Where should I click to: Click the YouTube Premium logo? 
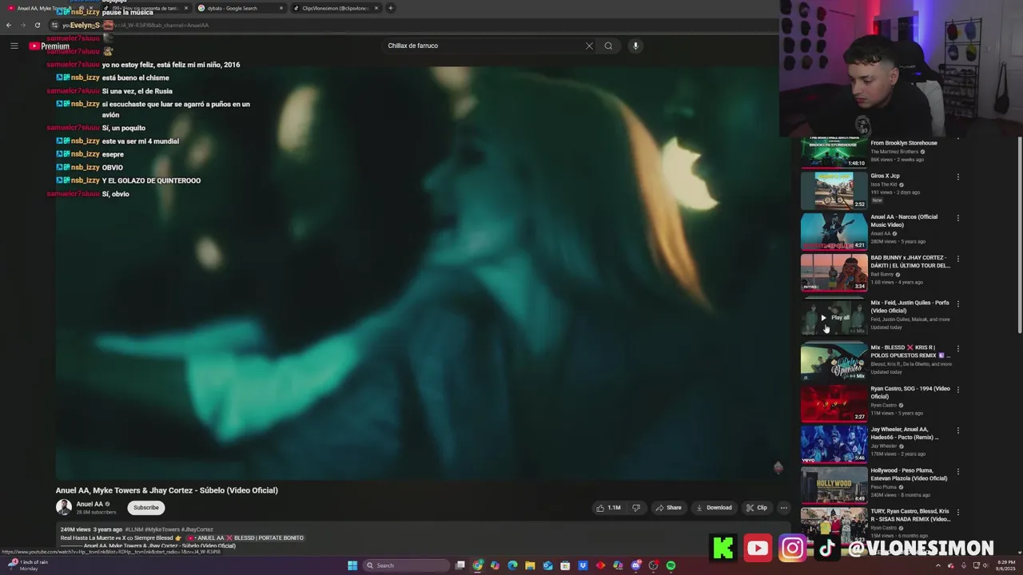(x=50, y=46)
